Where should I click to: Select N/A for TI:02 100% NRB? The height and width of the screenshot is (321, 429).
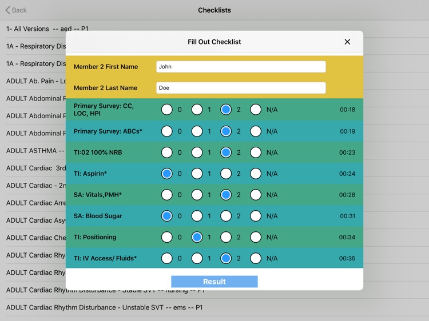[256, 153]
